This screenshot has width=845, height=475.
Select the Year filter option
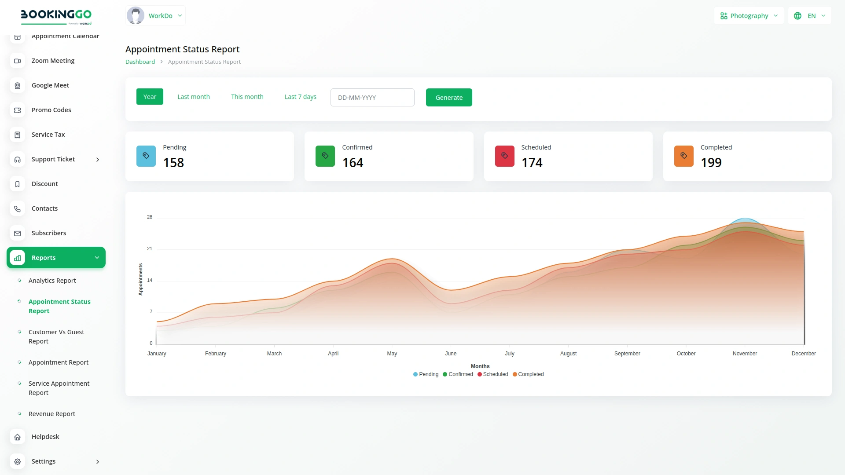pos(150,96)
